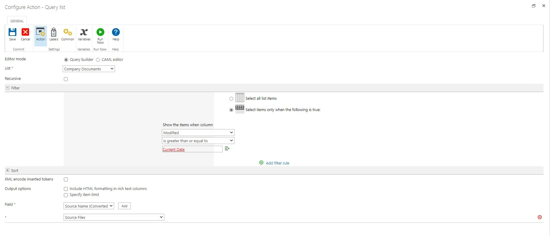Expand the Sort section
This screenshot has width=550, height=236.
pyautogui.click(x=8, y=170)
